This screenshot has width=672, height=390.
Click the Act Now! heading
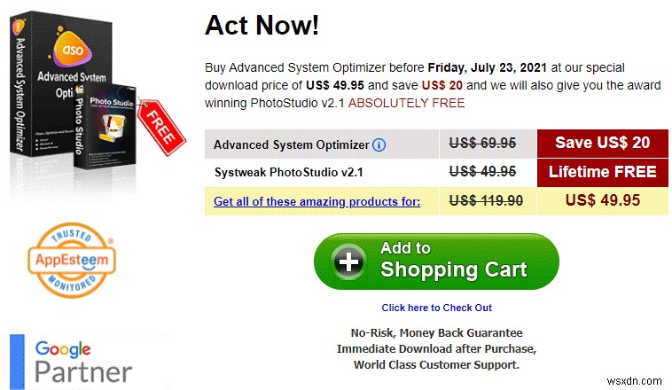pyautogui.click(x=262, y=25)
